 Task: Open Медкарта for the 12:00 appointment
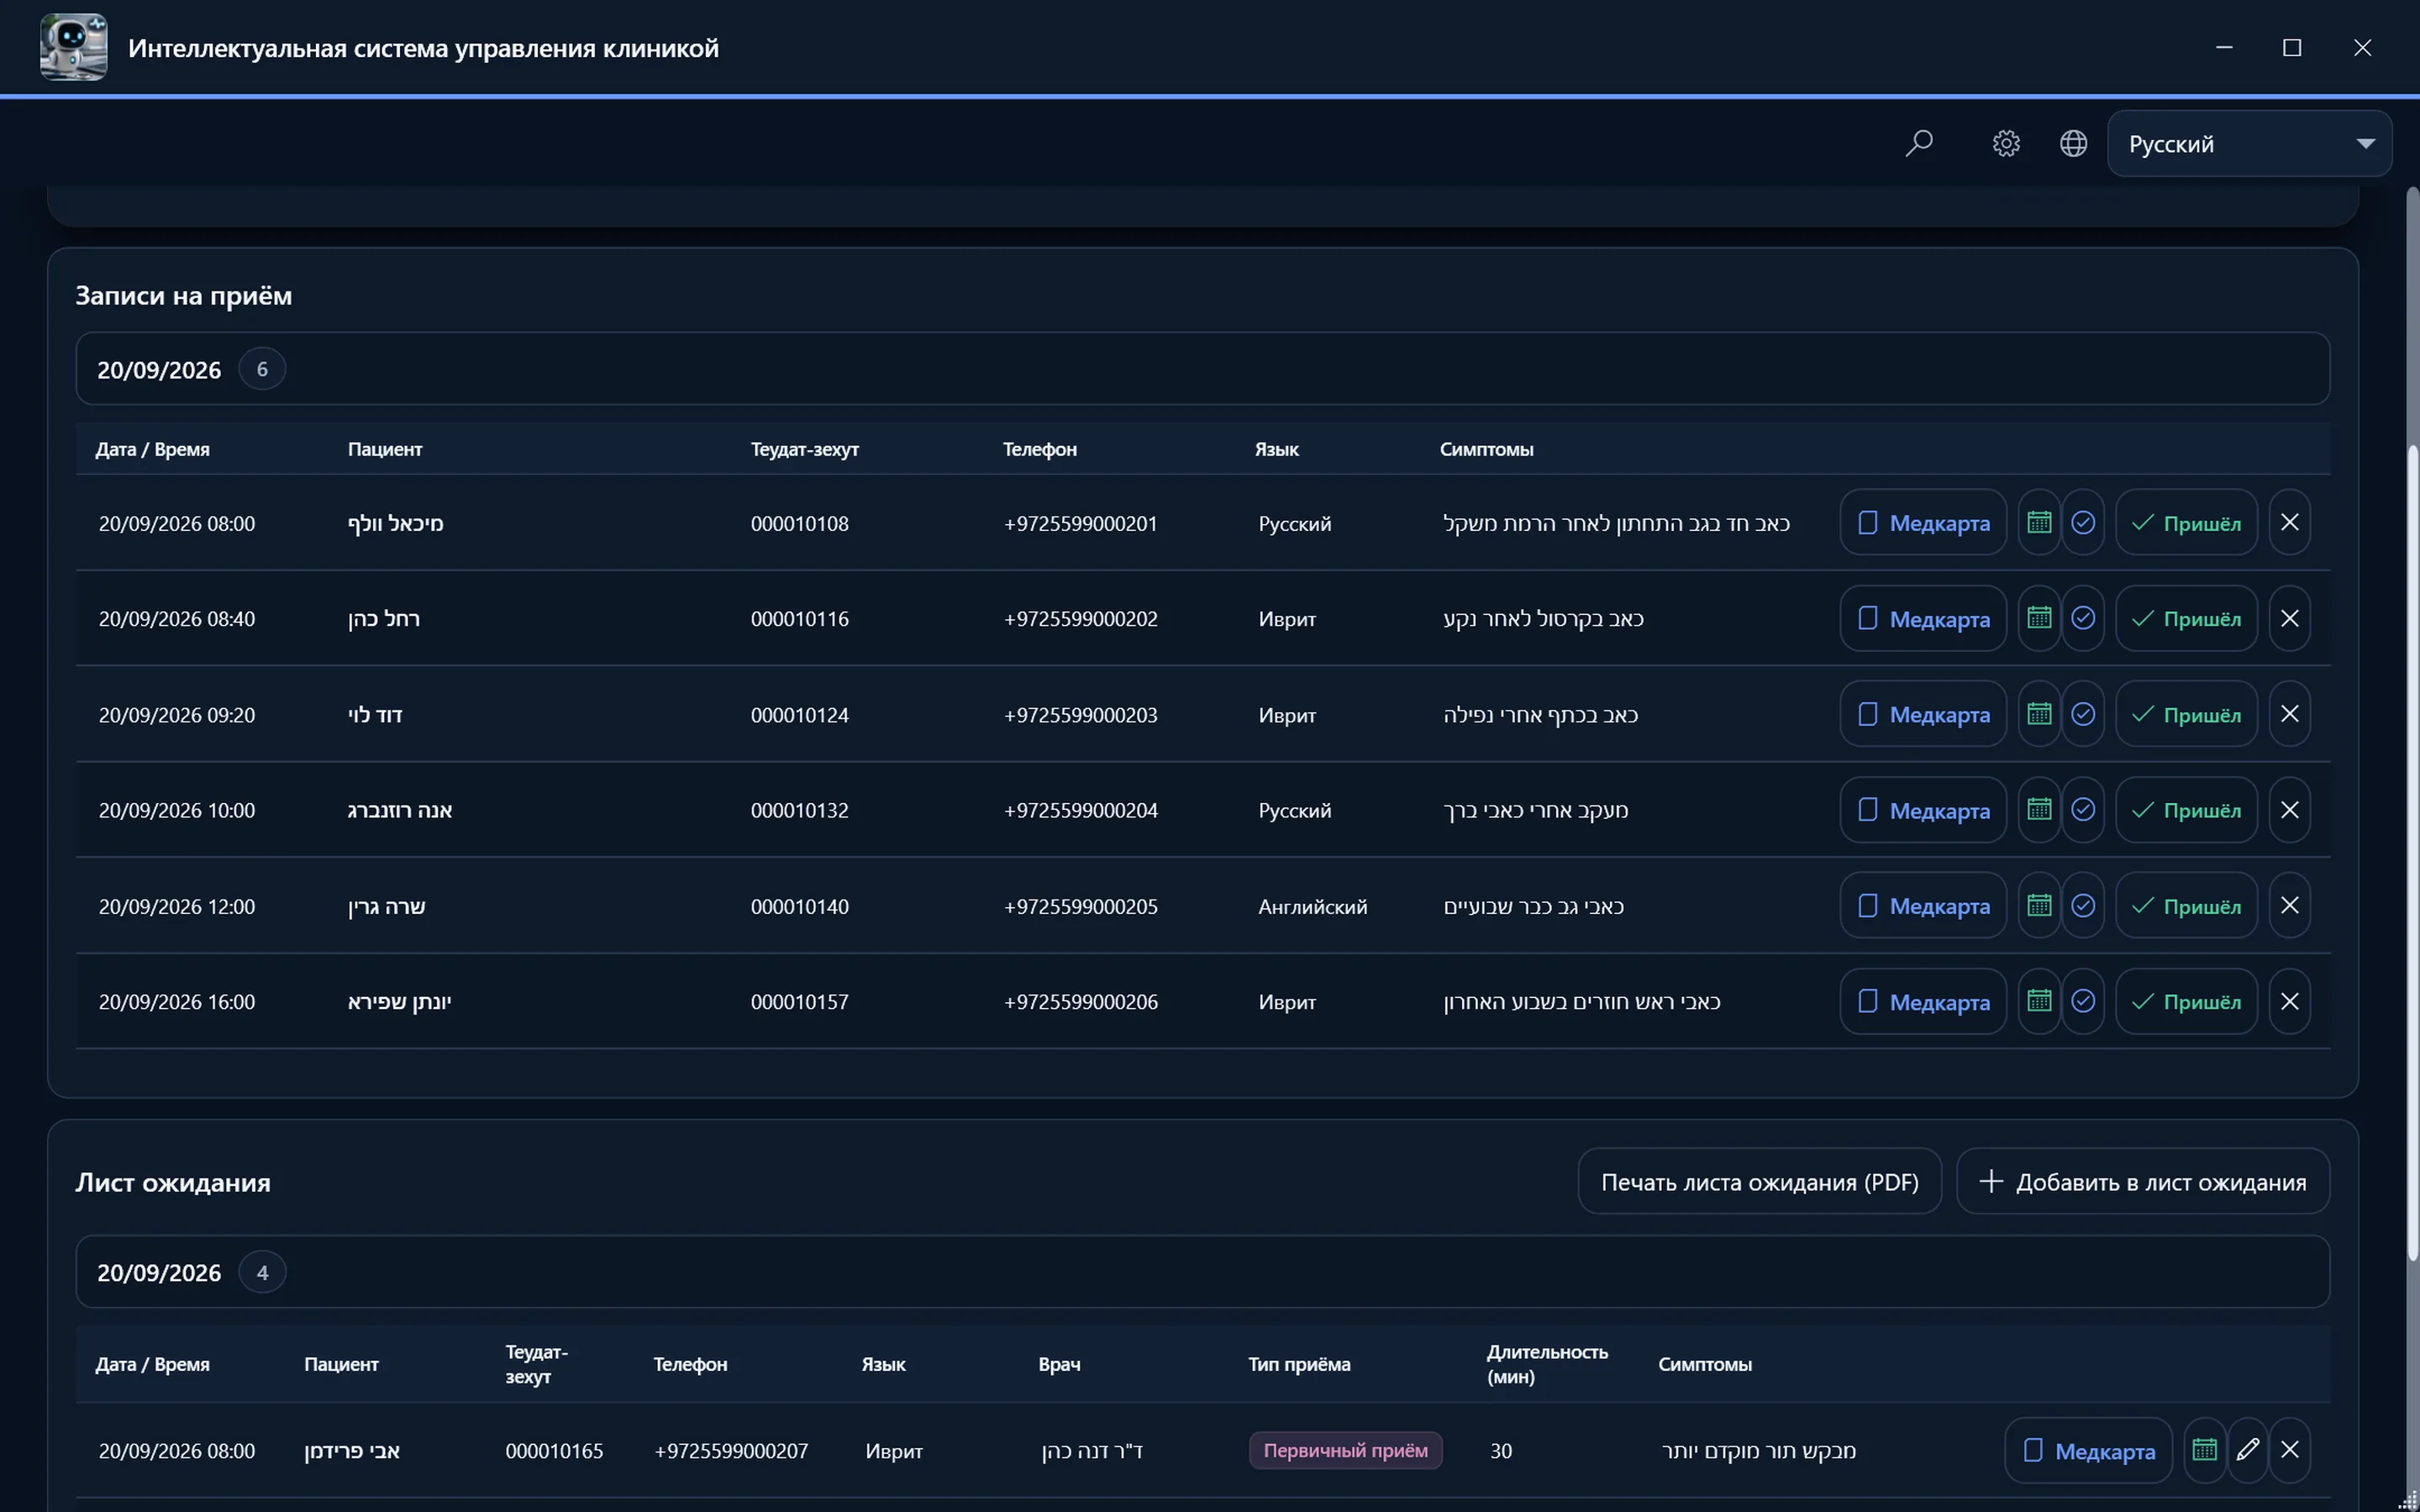pos(1923,905)
